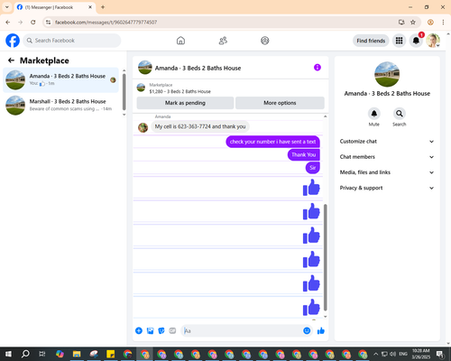Click the 'Thank You' message bubble
The image size is (451, 361).
pos(304,154)
